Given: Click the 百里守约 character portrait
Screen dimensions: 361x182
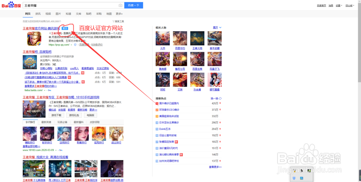Looking at the screenshot, I should 180,38.
